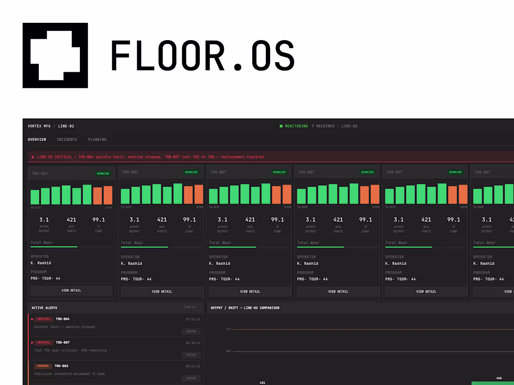514x385 pixels.
Task: Click red dot beside TRN-B04 alert
Action: click(x=32, y=319)
